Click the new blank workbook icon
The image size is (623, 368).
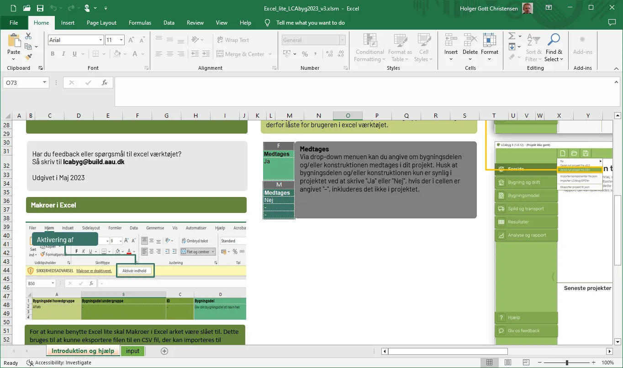click(13, 8)
